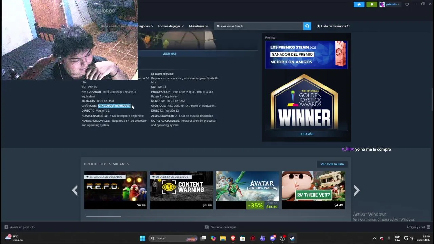Screen dimensions: 434x244
Task: Open Discord from the taskbar
Action: pyautogui.click(x=273, y=238)
